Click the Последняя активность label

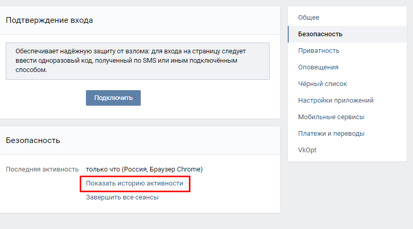click(42, 169)
